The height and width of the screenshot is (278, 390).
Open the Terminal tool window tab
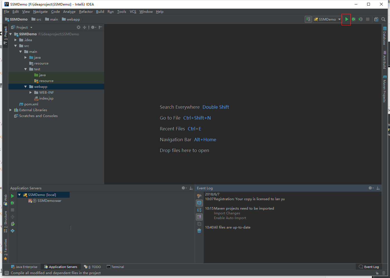coord(115,267)
